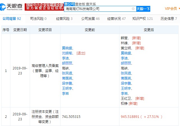Switch to the 公司背景 92 tab
Screen dimensions: 180x126
tap(12, 18)
